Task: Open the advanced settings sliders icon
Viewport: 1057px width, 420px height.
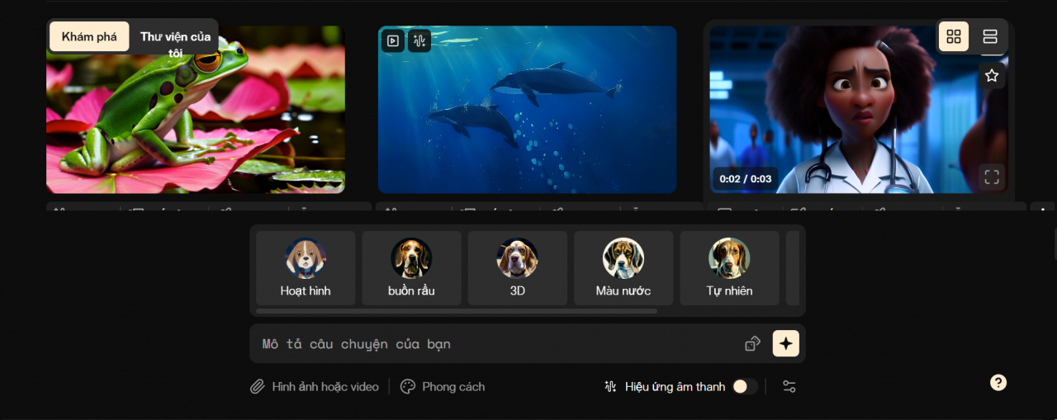Action: pyautogui.click(x=789, y=386)
